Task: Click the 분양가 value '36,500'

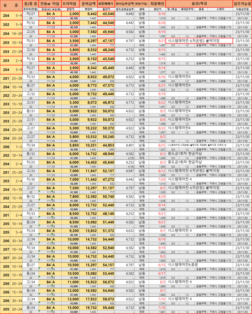Action: point(74,149)
